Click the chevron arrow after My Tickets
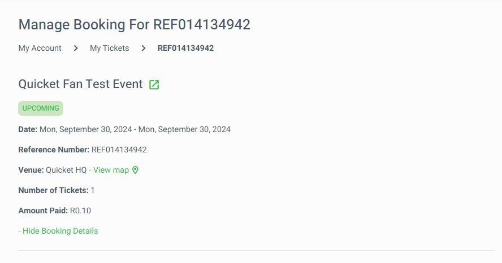502x263 pixels. 144,48
